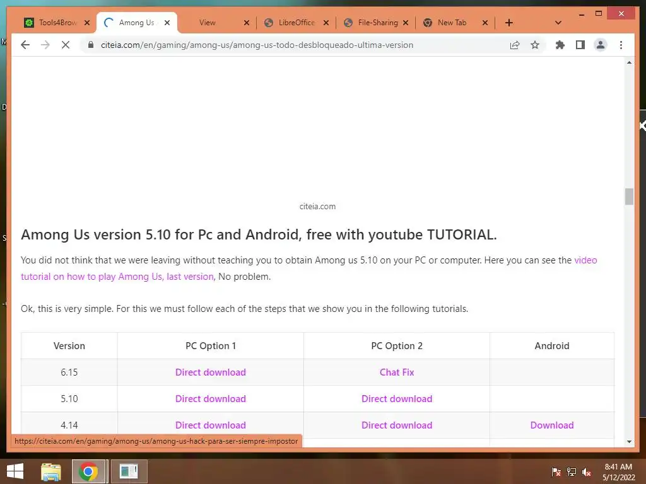Click version cell "5.10"
This screenshot has width=646, height=484.
pos(69,399)
